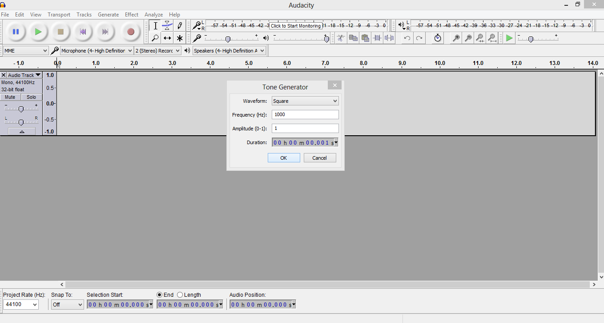Click the Fit Selection zoom icon
This screenshot has height=323, width=604.
480,38
